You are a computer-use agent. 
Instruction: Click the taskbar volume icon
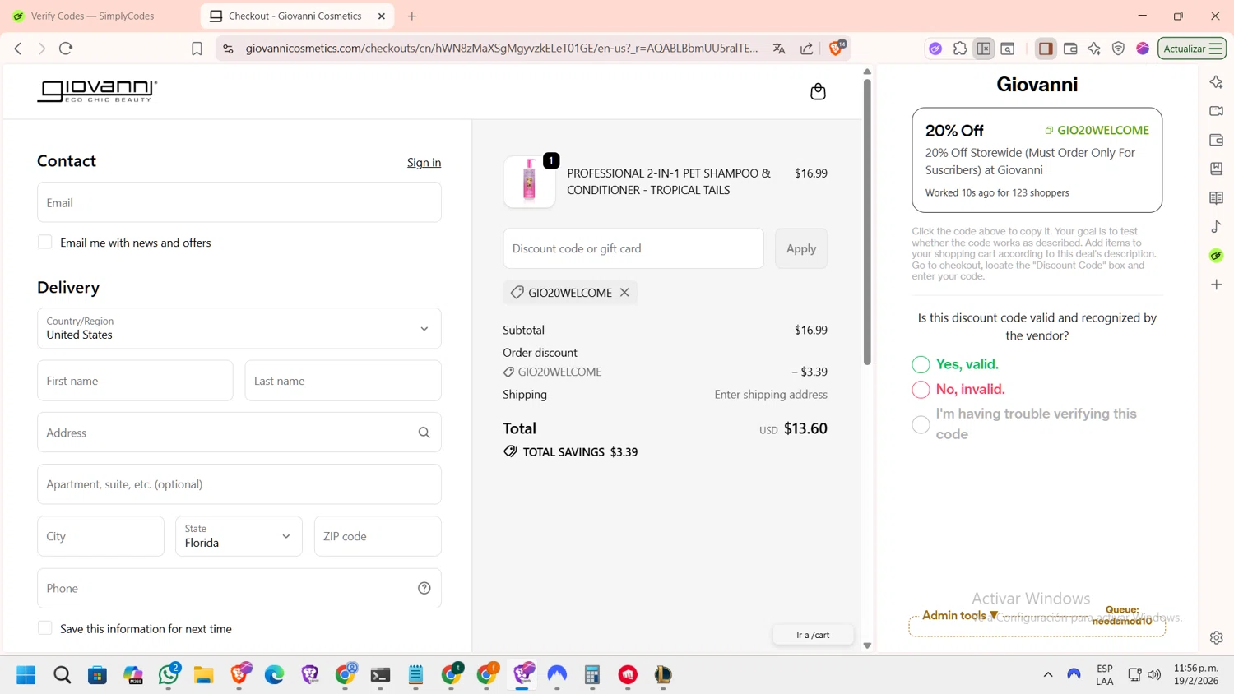click(x=1155, y=675)
